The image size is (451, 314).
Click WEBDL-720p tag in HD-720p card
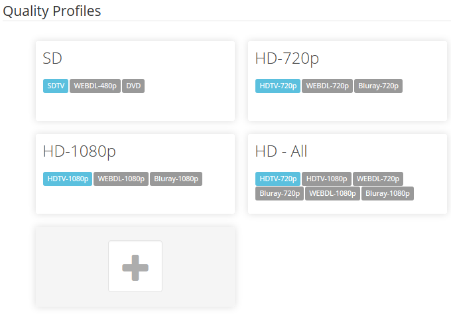328,86
